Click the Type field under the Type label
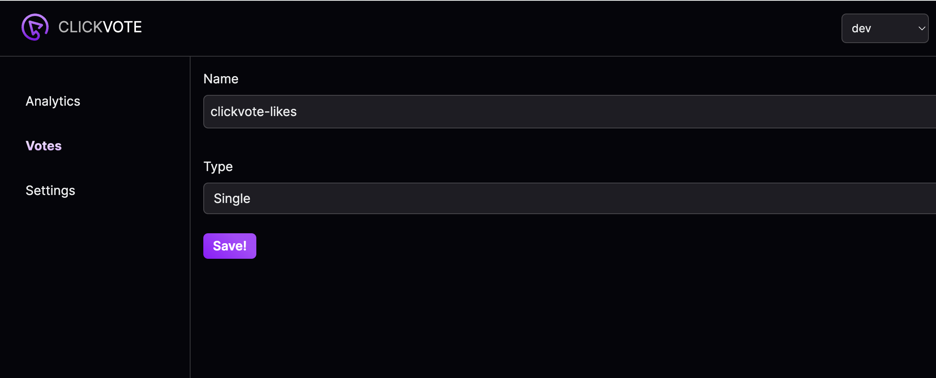This screenshot has height=378, width=936. tap(478, 198)
